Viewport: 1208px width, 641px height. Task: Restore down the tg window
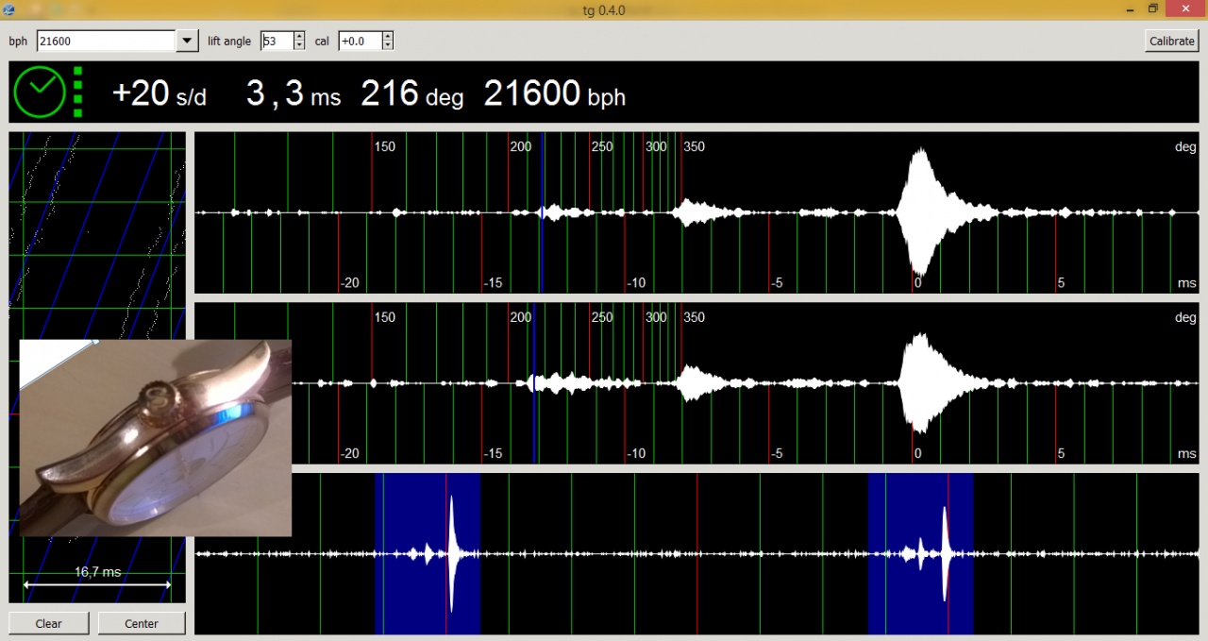point(1152,8)
